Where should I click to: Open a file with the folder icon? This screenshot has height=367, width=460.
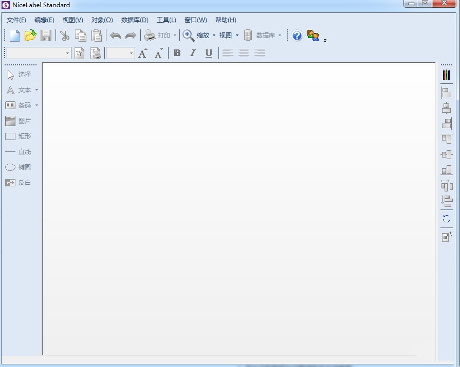tap(30, 36)
